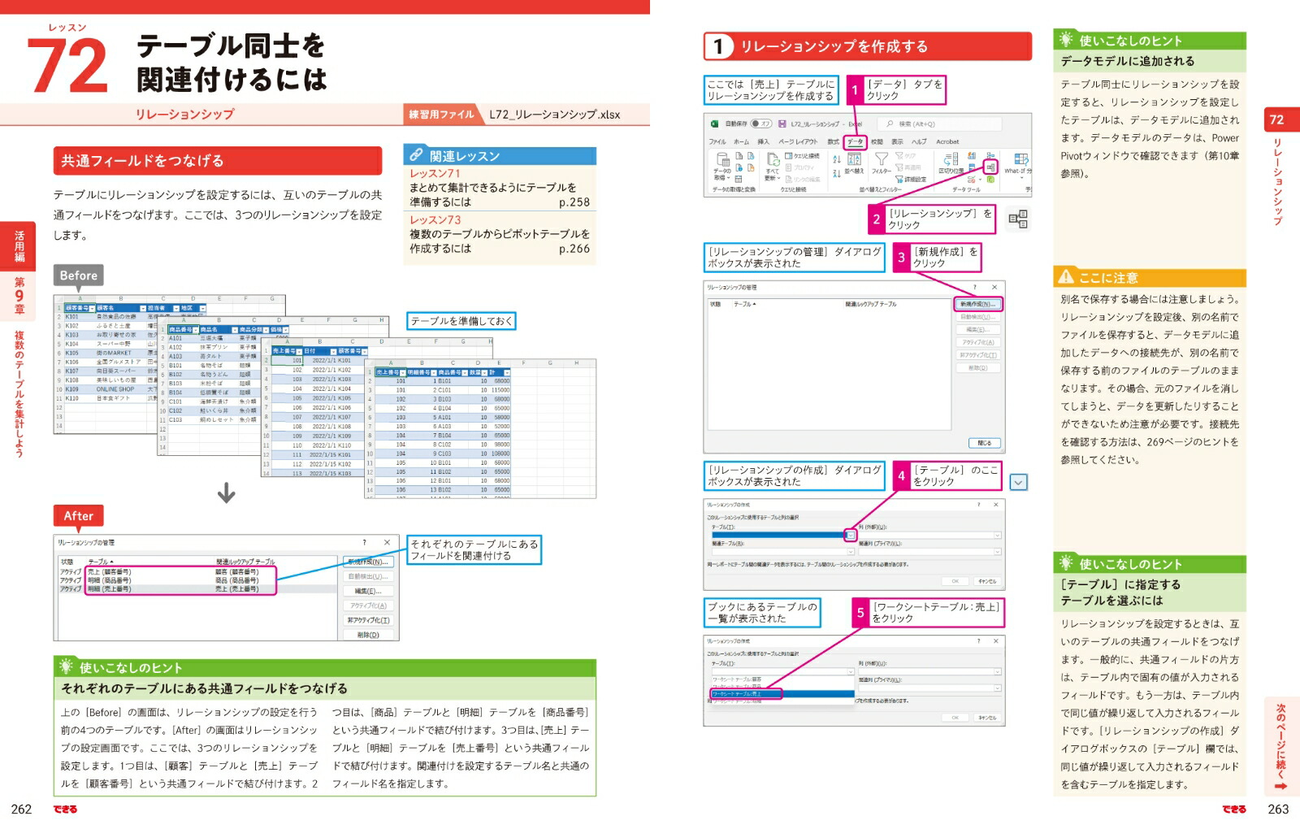Expand the すべて更新 dropdown button
Image resolution: width=1300 pixels, height=829 pixels.
[x=773, y=167]
